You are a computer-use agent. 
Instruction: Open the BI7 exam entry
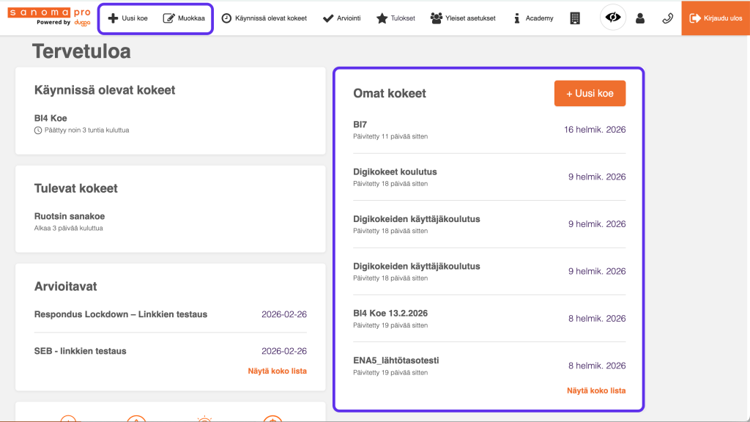click(360, 125)
